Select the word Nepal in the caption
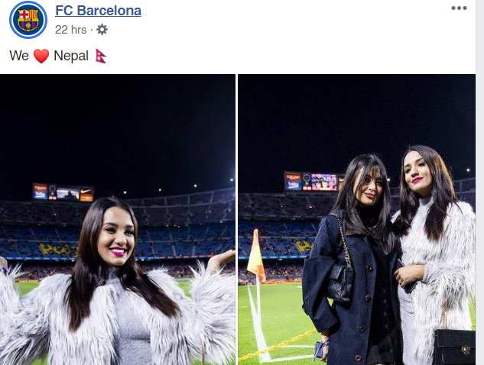The height and width of the screenshot is (365, 484). [71, 56]
